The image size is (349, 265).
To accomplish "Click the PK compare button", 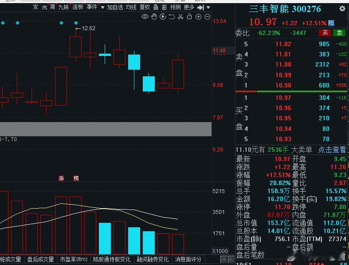I will 44,8.
